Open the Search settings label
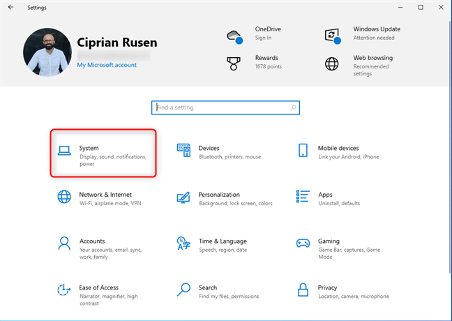 tap(208, 288)
